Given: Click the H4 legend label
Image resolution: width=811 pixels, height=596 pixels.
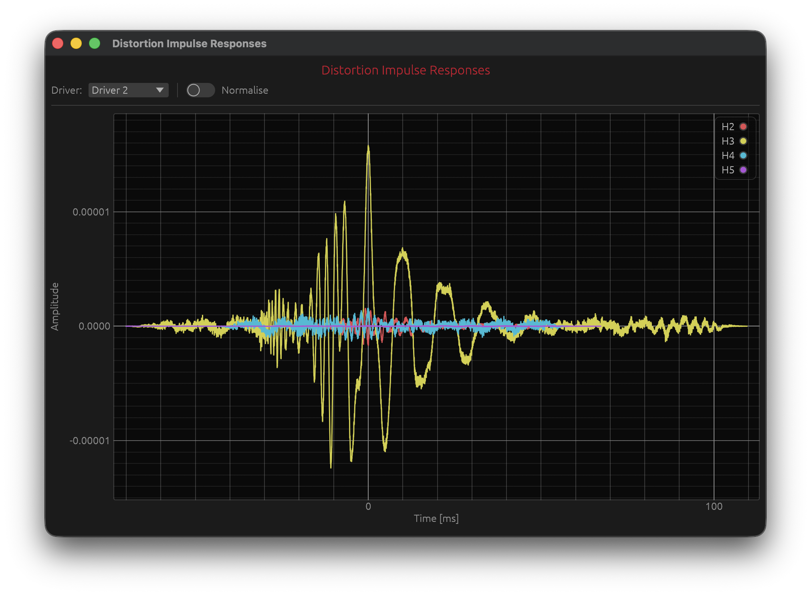Looking at the screenshot, I should [x=728, y=155].
